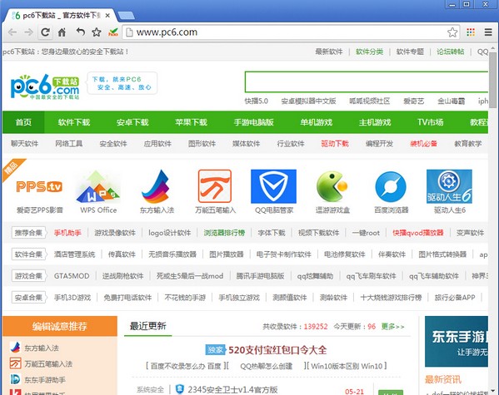Select the 最近更新 section tab
This screenshot has height=395, width=499.
148,326
